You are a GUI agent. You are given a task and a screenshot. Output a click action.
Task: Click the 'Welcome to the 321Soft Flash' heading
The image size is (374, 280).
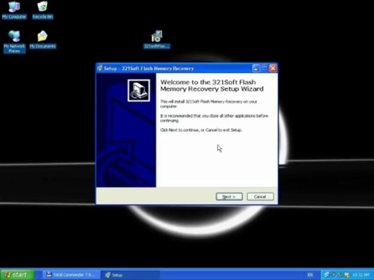[x=212, y=86]
